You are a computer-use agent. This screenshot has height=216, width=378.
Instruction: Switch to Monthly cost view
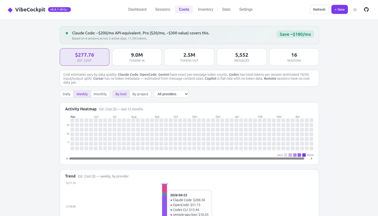click(100, 94)
